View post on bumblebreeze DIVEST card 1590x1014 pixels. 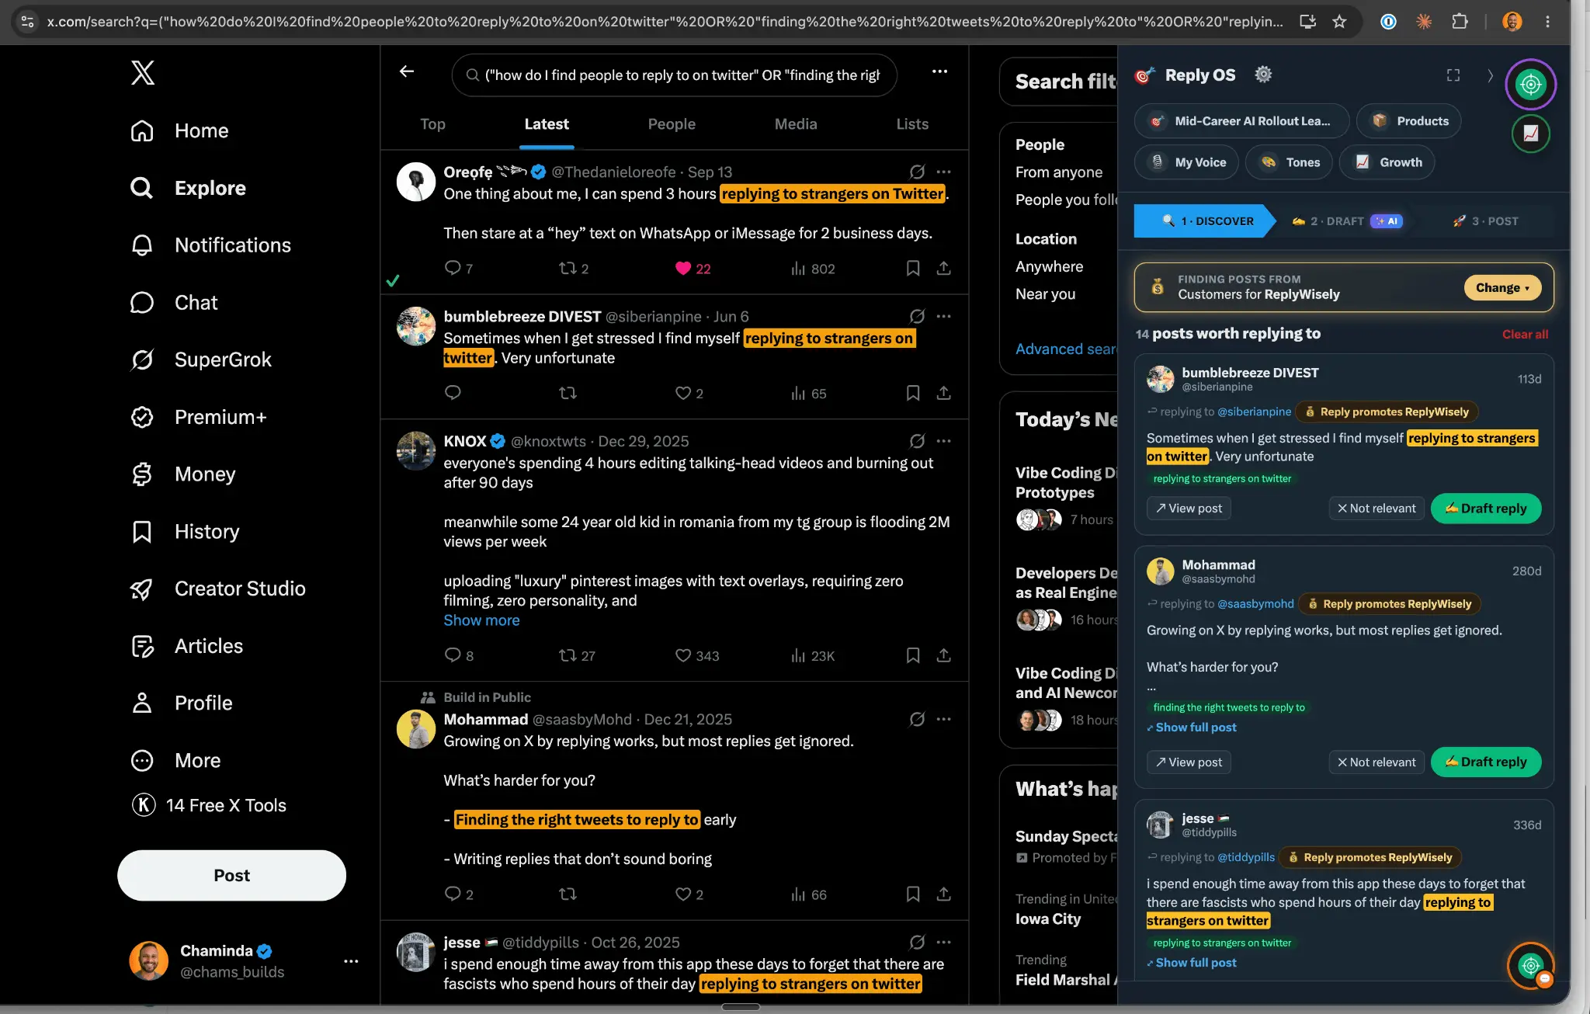(1189, 509)
